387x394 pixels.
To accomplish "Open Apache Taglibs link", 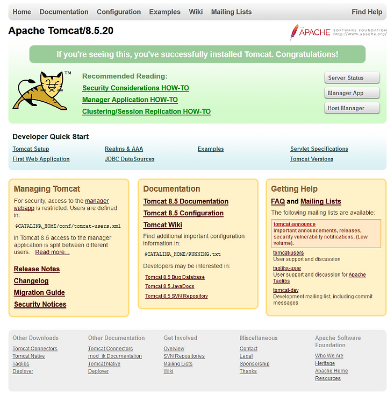I will (x=357, y=275).
